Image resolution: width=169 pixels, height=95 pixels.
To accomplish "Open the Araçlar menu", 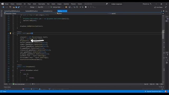I will (59, 4).
